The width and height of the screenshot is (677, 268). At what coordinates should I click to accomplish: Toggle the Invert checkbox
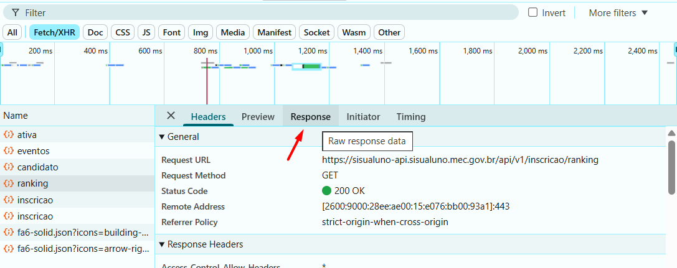click(533, 12)
